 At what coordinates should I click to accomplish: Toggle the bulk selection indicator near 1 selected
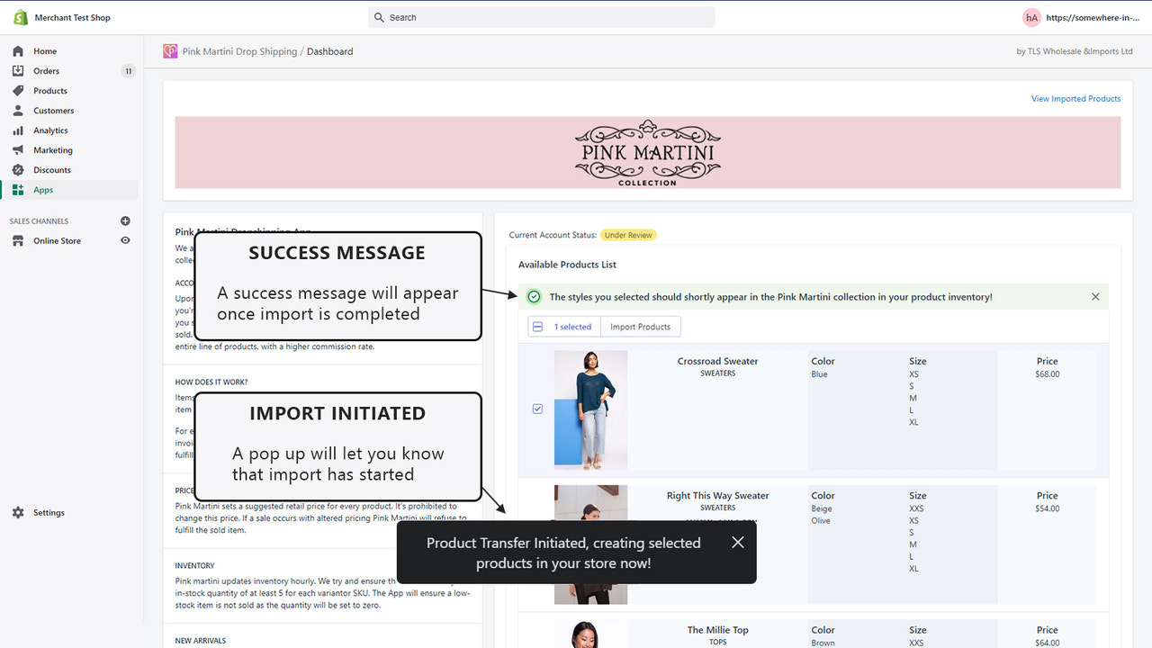coord(537,326)
